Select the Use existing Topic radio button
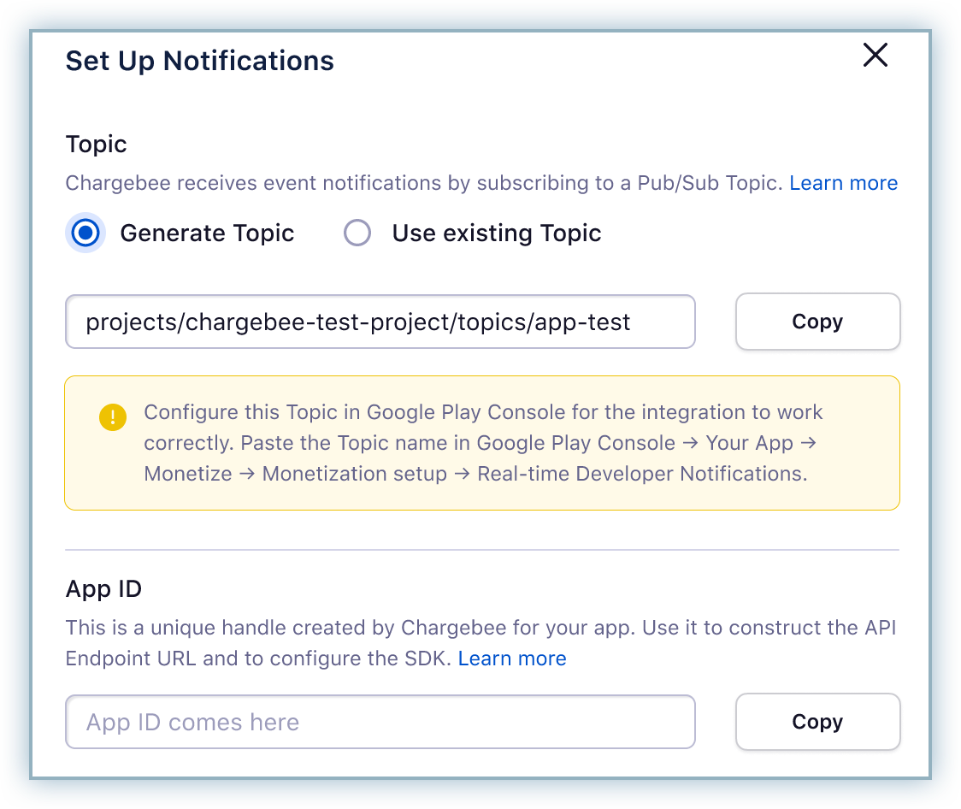The height and width of the screenshot is (809, 961). pyautogui.click(x=357, y=233)
